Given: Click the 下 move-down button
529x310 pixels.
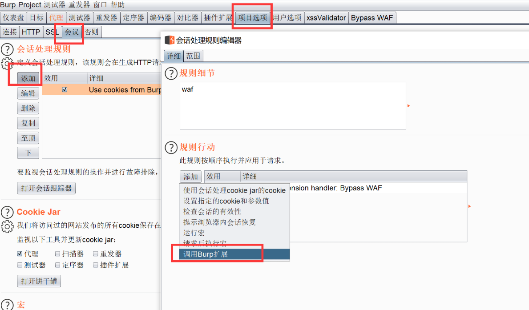Looking at the screenshot, I should (28, 153).
